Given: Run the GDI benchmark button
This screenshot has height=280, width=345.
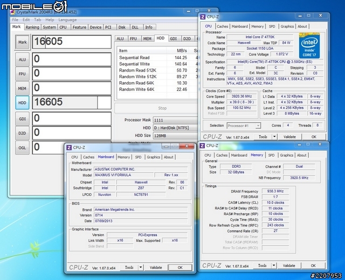Looking at the screenshot, I should 22,119.
